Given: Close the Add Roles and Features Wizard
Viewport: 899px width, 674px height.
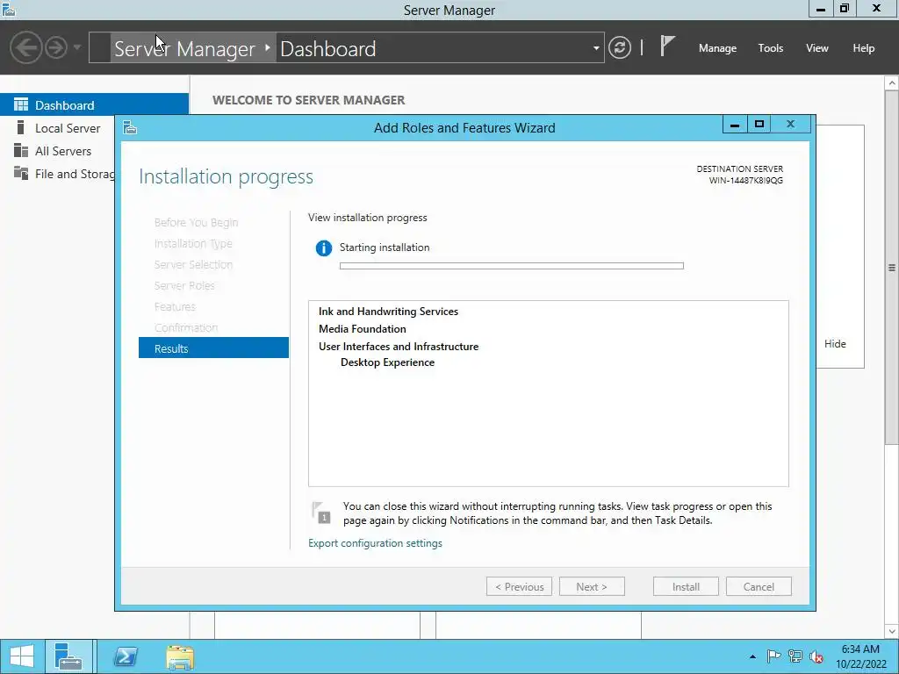Looking at the screenshot, I should pyautogui.click(x=791, y=125).
